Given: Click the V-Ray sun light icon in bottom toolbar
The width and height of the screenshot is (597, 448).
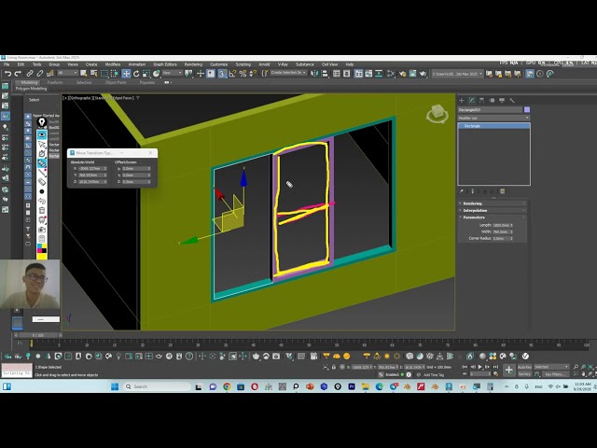Looking at the screenshot, I should tap(387, 357).
